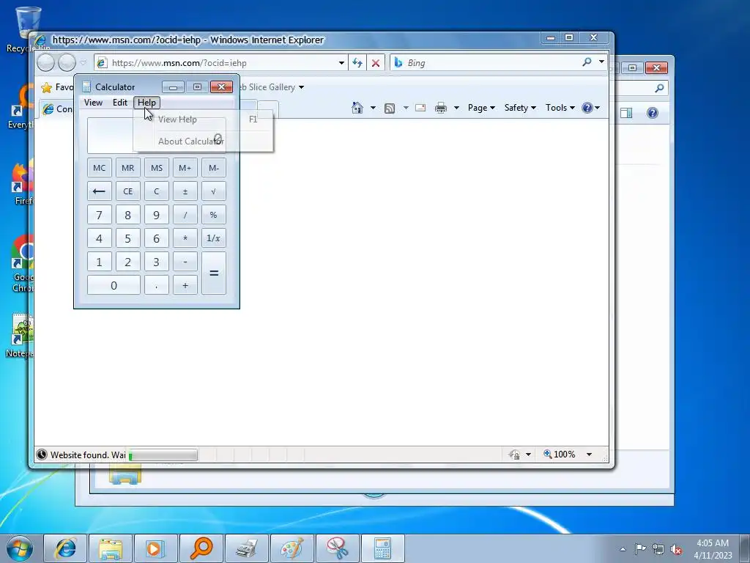
Task: Open Internet Explorer from the taskbar
Action: coord(65,548)
